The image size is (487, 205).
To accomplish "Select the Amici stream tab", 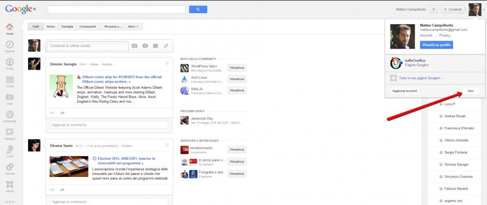I will tap(51, 27).
